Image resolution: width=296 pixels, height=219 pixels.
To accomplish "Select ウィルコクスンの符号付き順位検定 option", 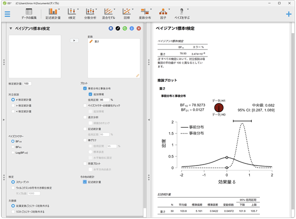I will point(13,188).
